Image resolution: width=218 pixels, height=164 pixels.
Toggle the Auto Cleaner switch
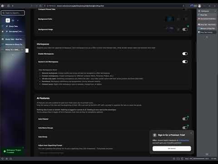tap(185, 119)
